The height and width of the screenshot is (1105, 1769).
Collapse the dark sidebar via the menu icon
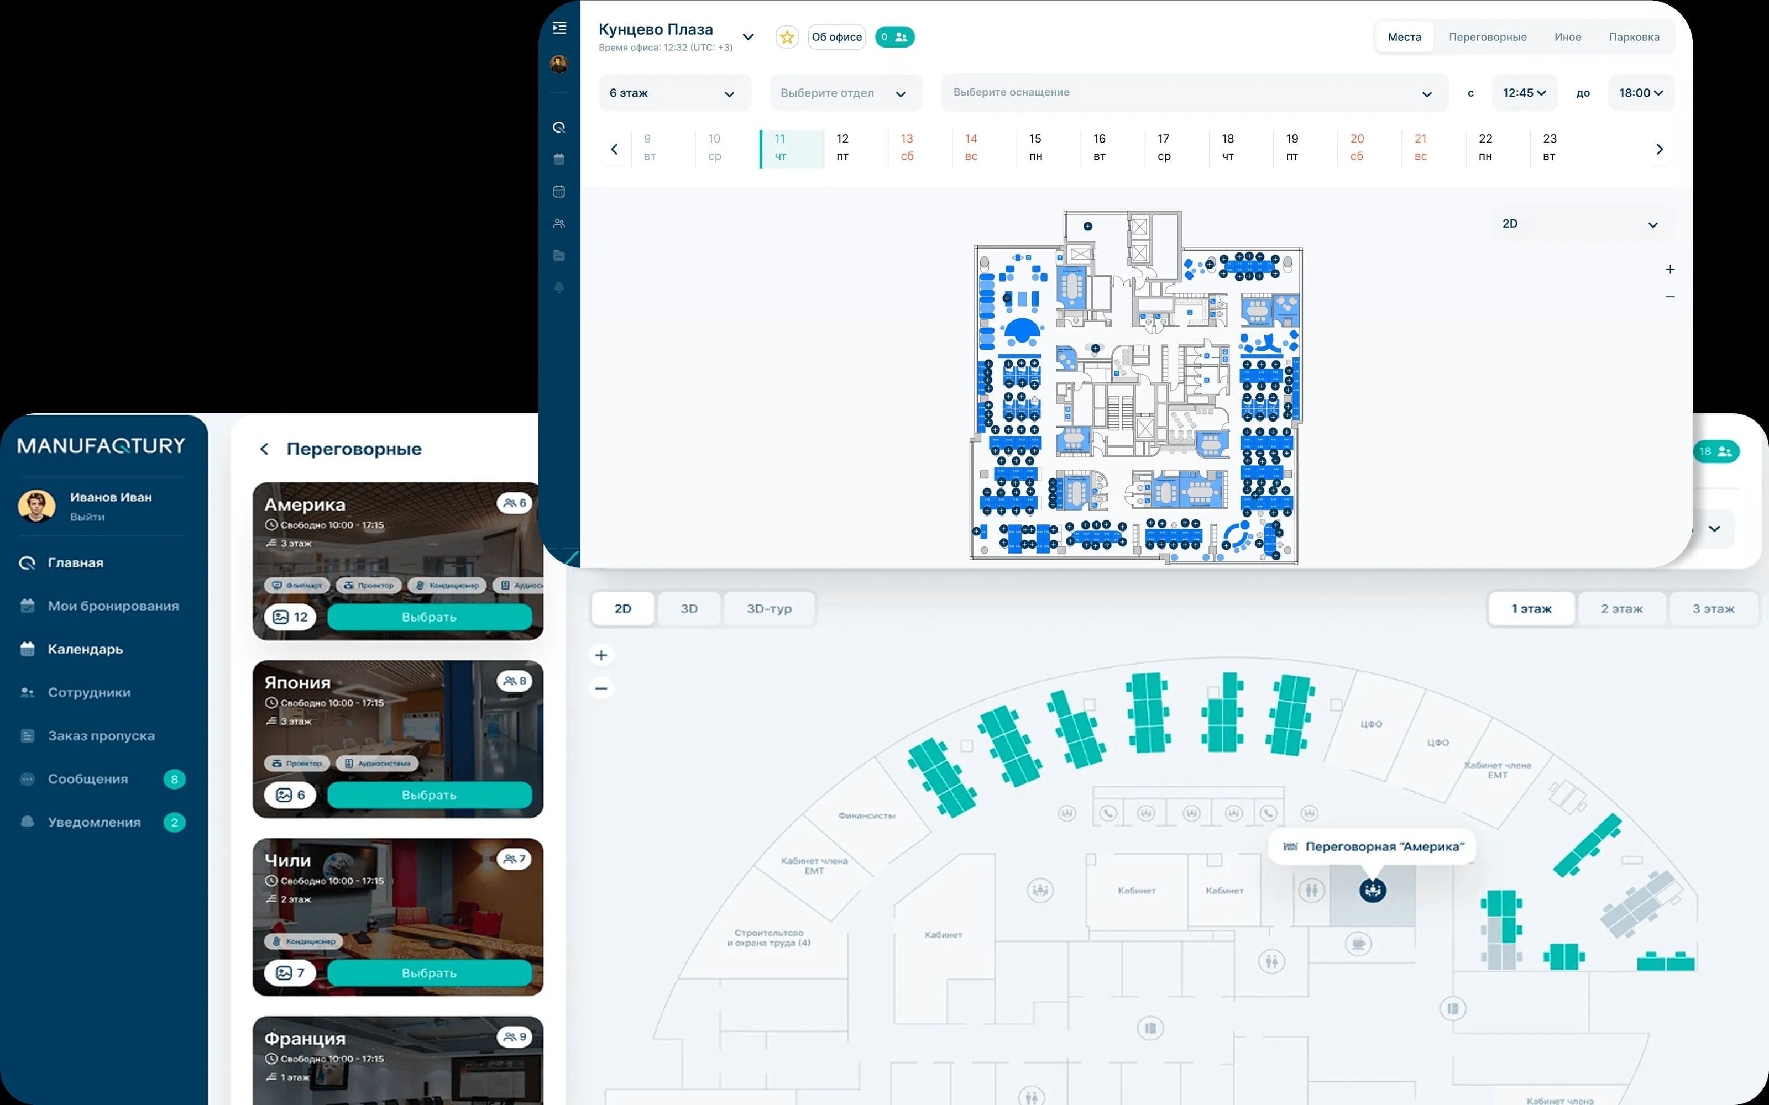coord(559,28)
